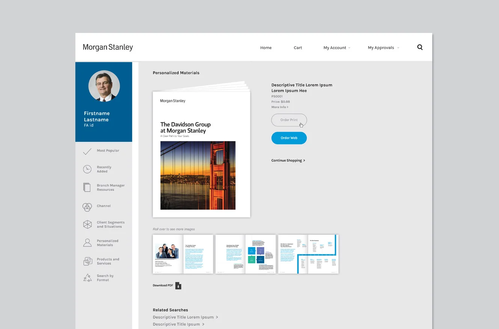Click the Order Print button
The width and height of the screenshot is (499, 329).
[289, 120]
